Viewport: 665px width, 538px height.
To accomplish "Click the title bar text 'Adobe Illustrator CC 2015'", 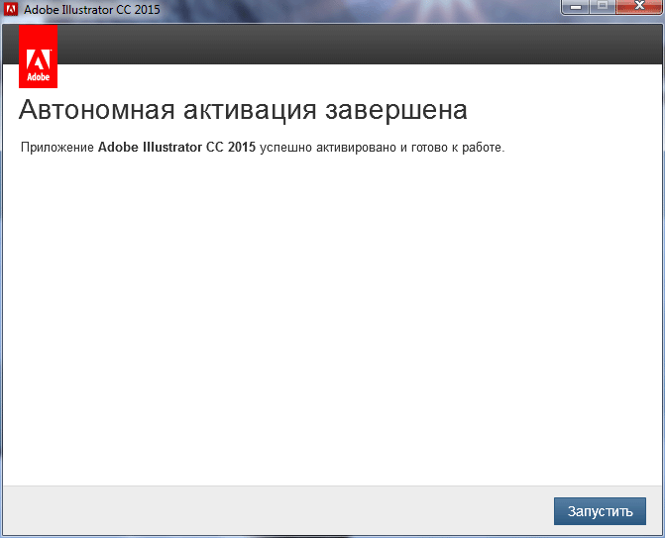I will pyautogui.click(x=92, y=9).
